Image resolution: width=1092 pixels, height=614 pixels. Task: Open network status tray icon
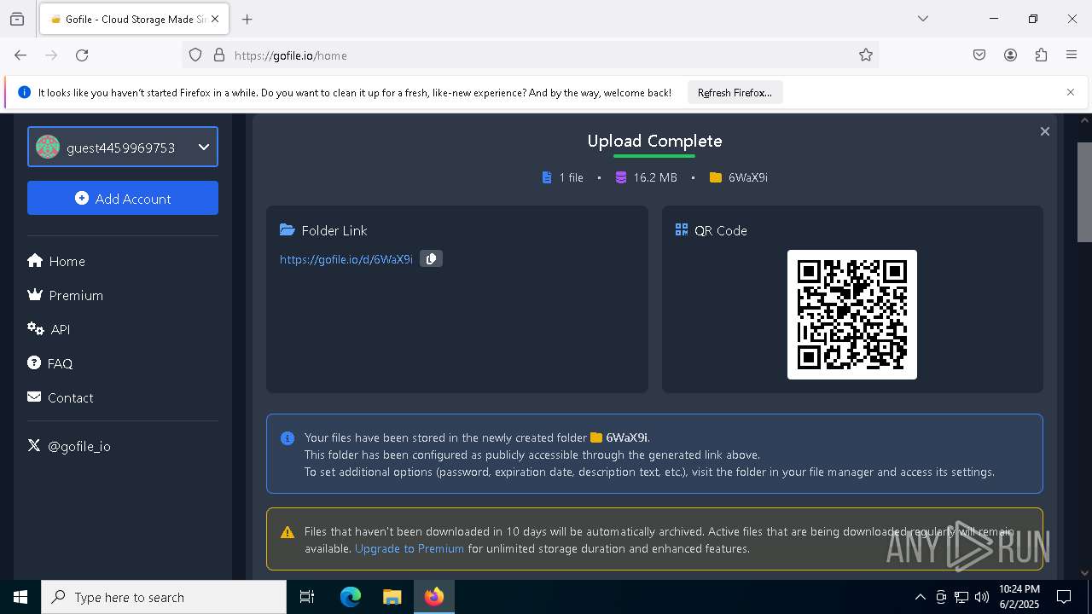pyautogui.click(x=961, y=597)
